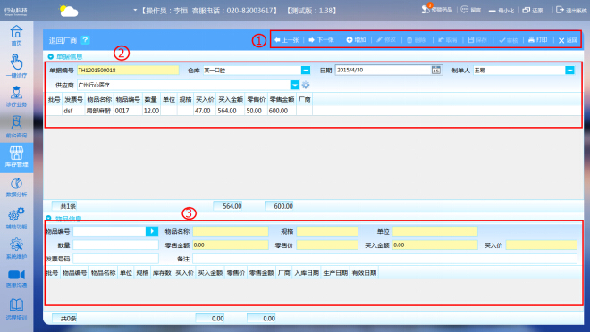Screen dimensions: 590x332
Task: Collapse the 物品信息 section
Action: [x=48, y=218]
